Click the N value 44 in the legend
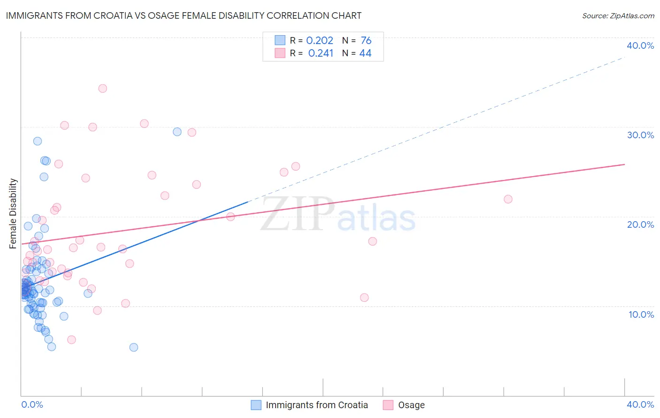Screen dimensions: 660x418 [365, 53]
